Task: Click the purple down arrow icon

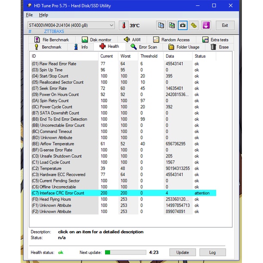Action: (206, 25)
